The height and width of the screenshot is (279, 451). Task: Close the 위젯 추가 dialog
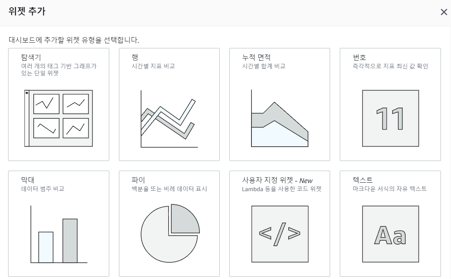444,12
